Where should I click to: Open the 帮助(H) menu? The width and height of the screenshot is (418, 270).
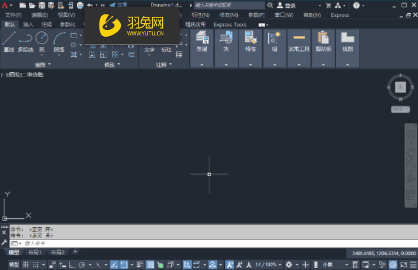point(312,15)
